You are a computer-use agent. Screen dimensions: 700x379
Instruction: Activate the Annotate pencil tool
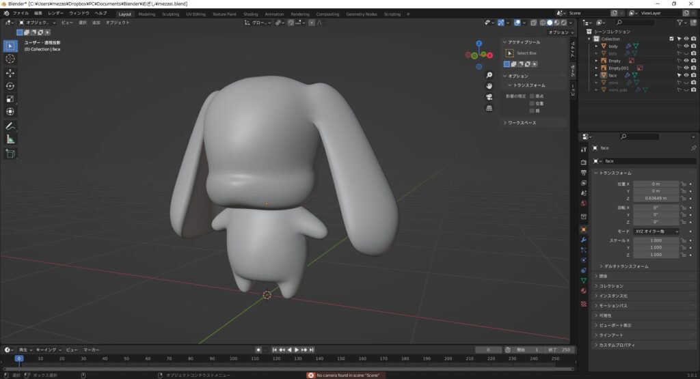10,126
